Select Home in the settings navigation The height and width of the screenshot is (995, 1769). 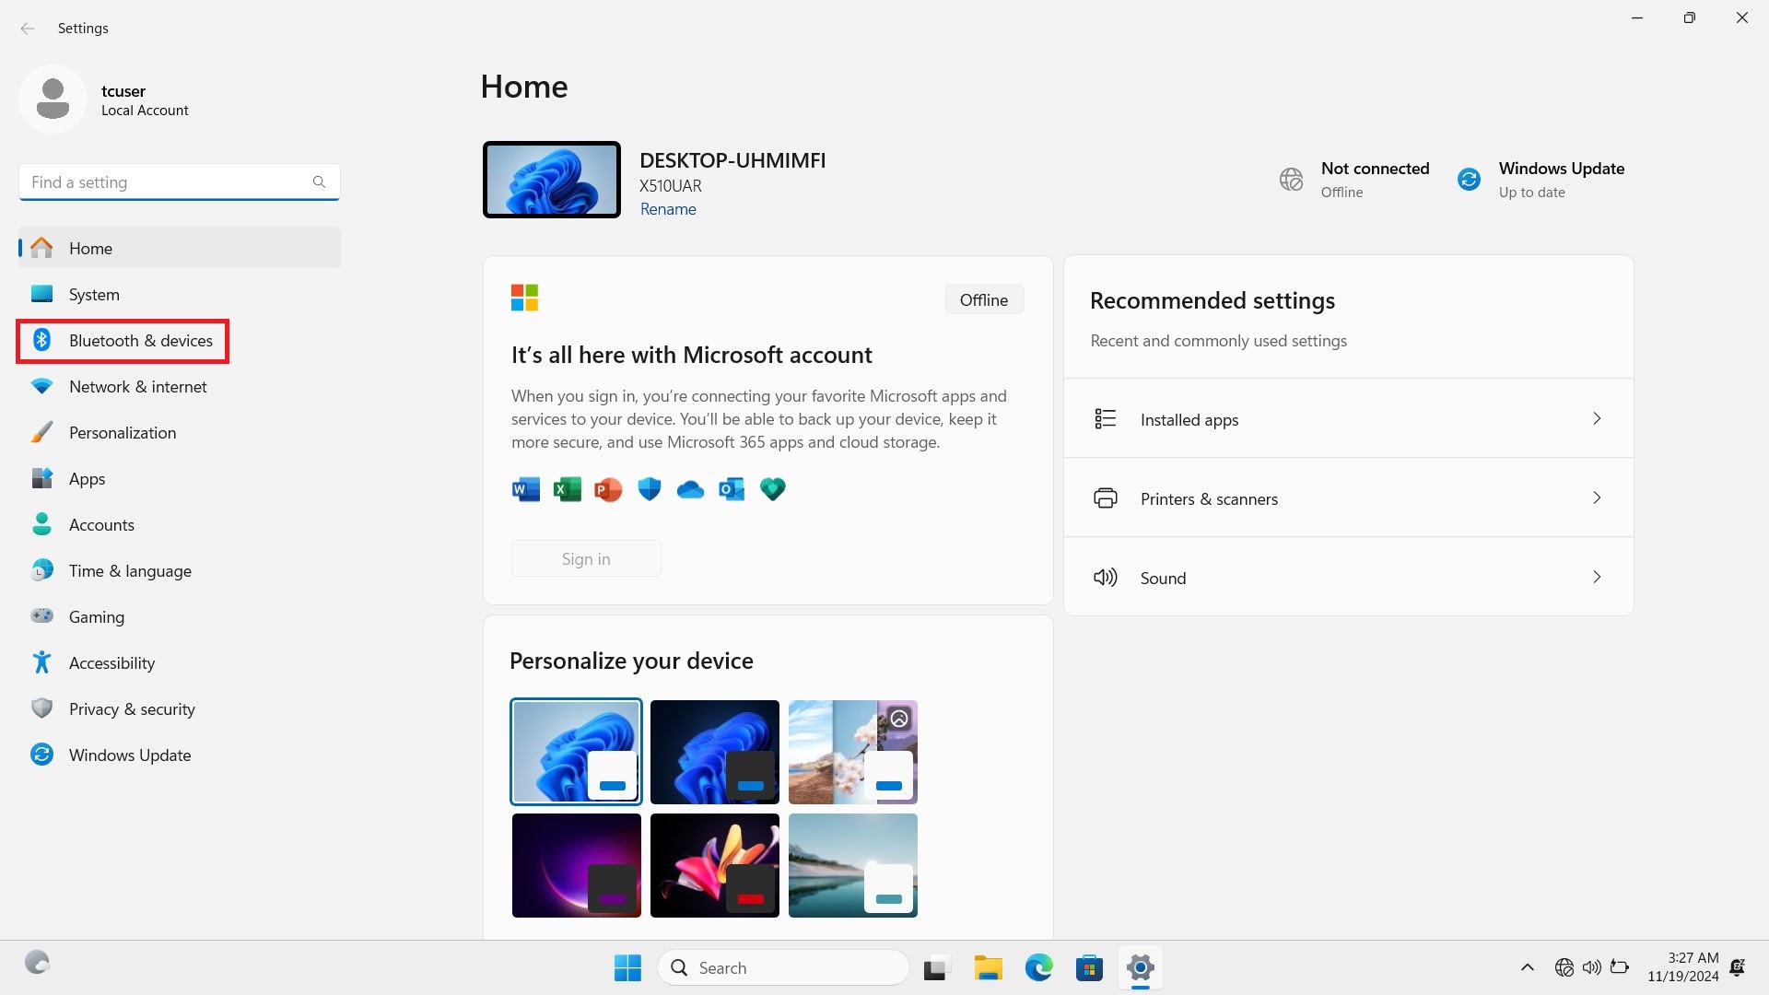pyautogui.click(x=90, y=248)
